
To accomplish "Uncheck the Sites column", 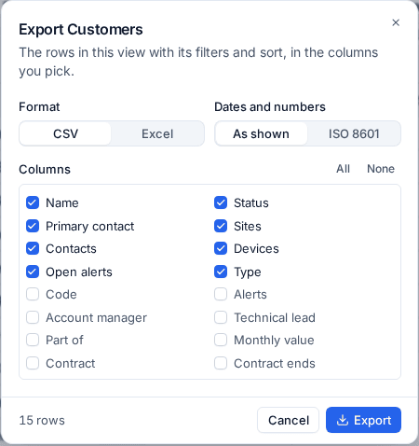I will click(221, 226).
